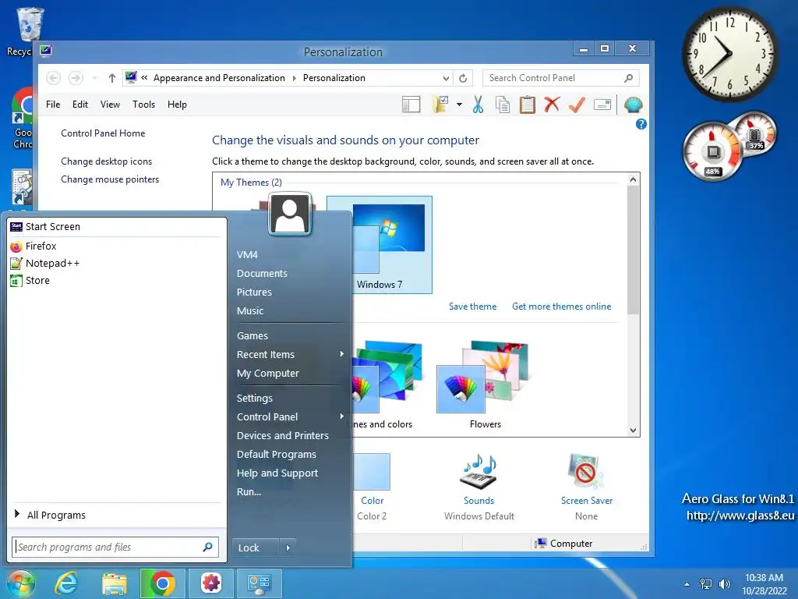Expand Recent Items submenu arrow
Image resolution: width=798 pixels, height=599 pixels.
[x=342, y=354]
